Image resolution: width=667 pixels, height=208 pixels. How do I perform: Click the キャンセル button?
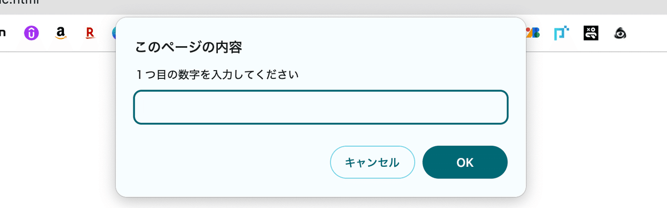click(x=372, y=162)
